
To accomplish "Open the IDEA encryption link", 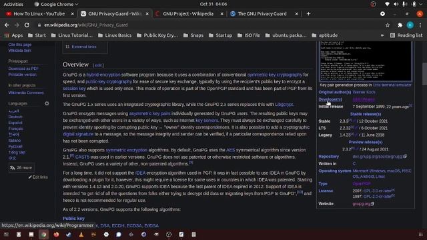I will coord(140,173).
